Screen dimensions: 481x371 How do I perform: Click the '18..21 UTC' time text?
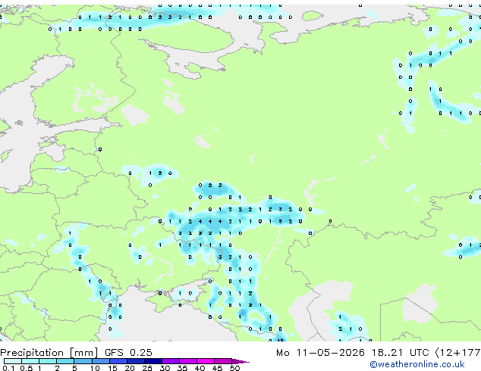click(x=400, y=353)
